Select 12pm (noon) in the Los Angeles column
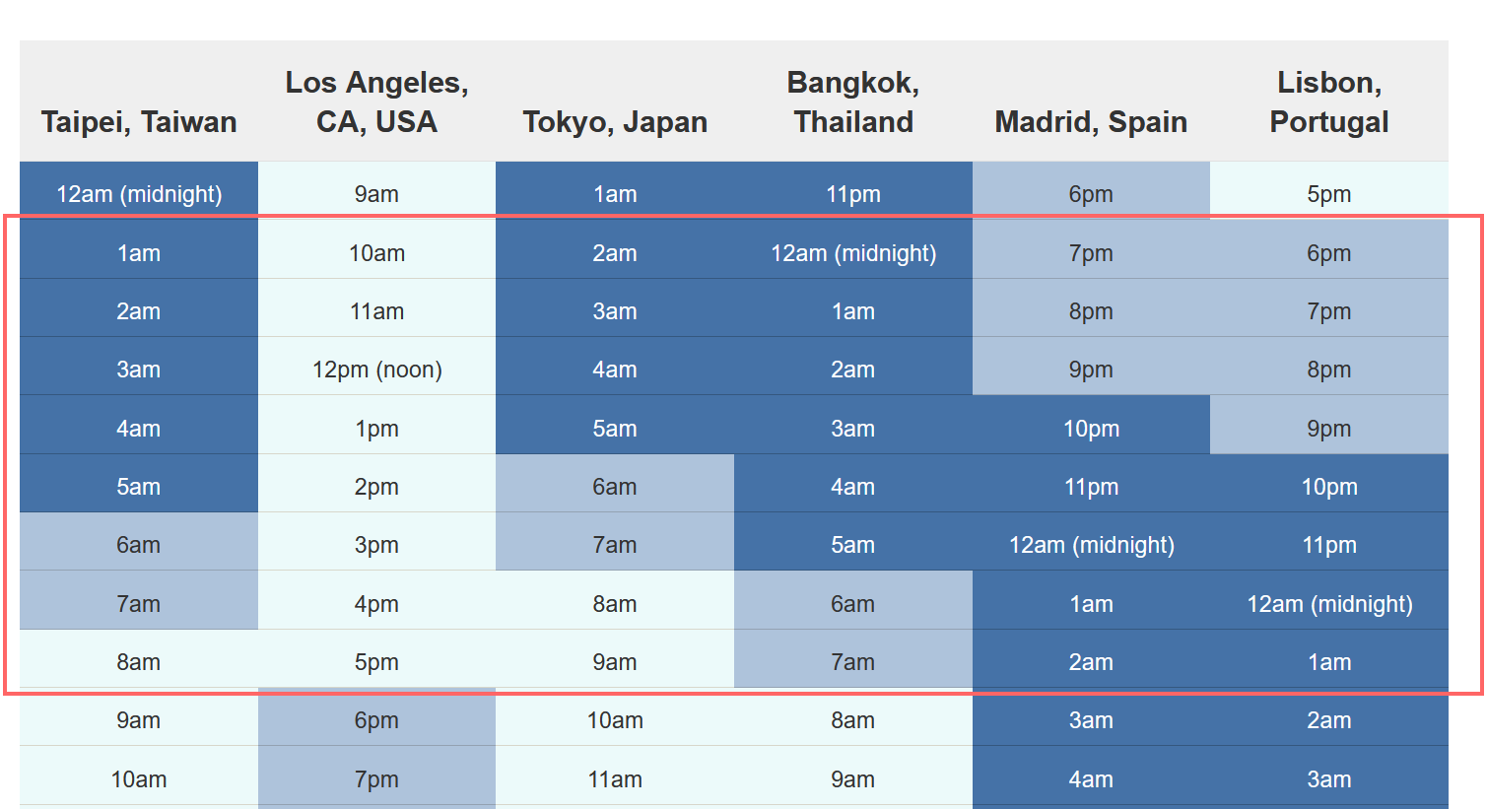Image resolution: width=1487 pixels, height=809 pixels. click(x=376, y=370)
